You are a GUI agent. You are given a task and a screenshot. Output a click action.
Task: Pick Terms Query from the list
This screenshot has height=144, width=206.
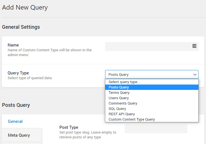tap(119, 93)
